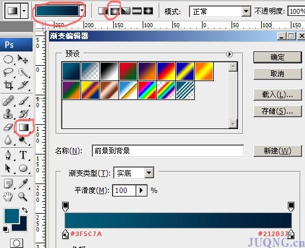
Task: Select the Type tool
Action: 23,154
